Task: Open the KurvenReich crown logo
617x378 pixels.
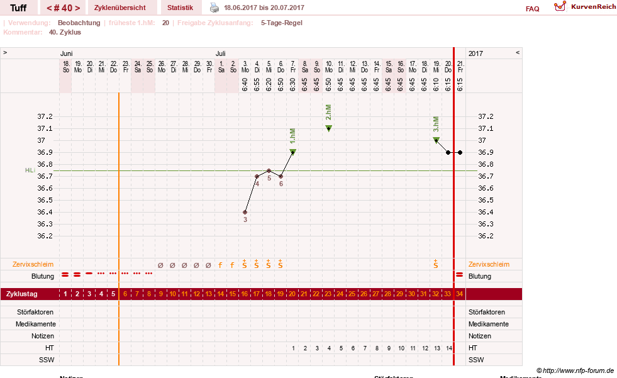Action: tap(560, 6)
